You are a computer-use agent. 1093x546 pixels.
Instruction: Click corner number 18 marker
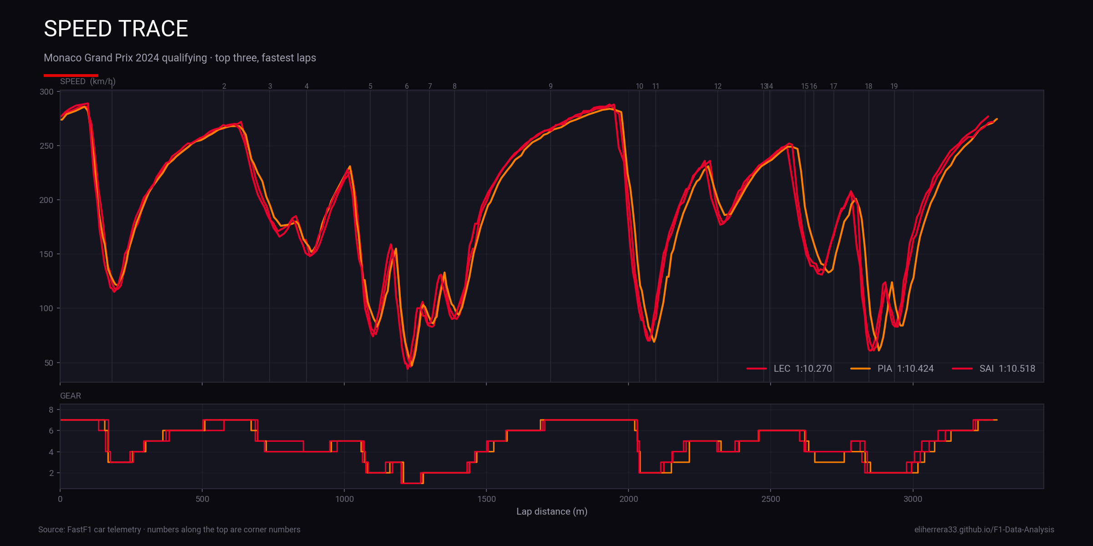pyautogui.click(x=868, y=86)
